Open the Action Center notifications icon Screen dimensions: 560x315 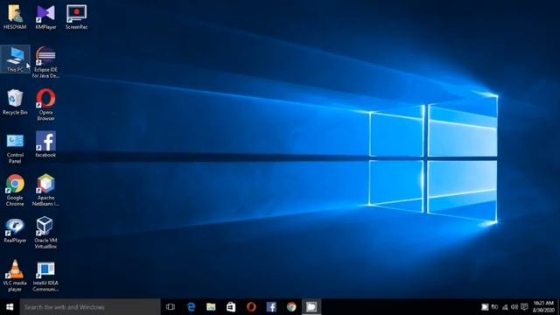click(524, 307)
